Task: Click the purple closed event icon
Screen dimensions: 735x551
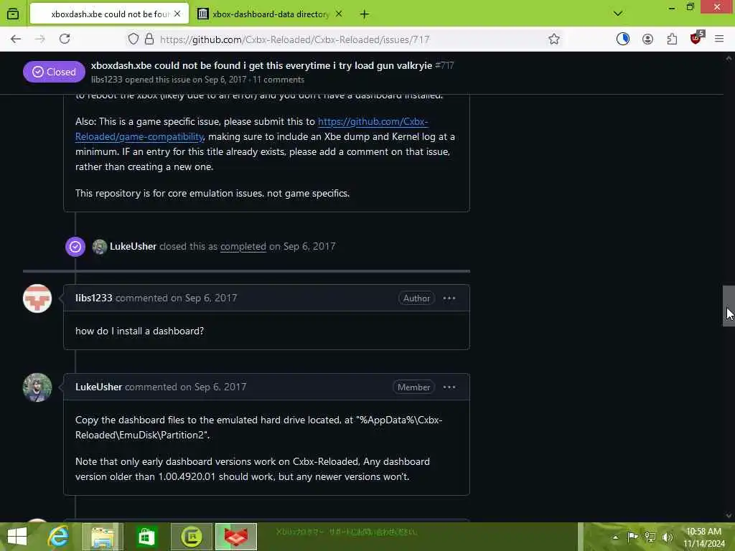Action: pyautogui.click(x=75, y=247)
